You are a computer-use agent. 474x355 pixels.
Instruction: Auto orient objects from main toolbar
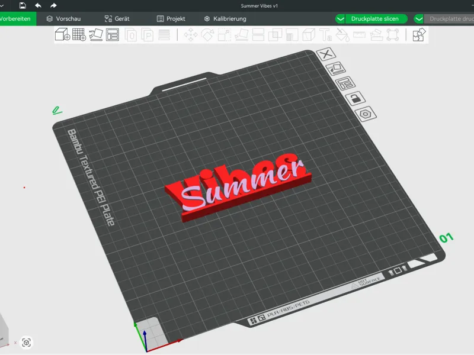pos(96,35)
